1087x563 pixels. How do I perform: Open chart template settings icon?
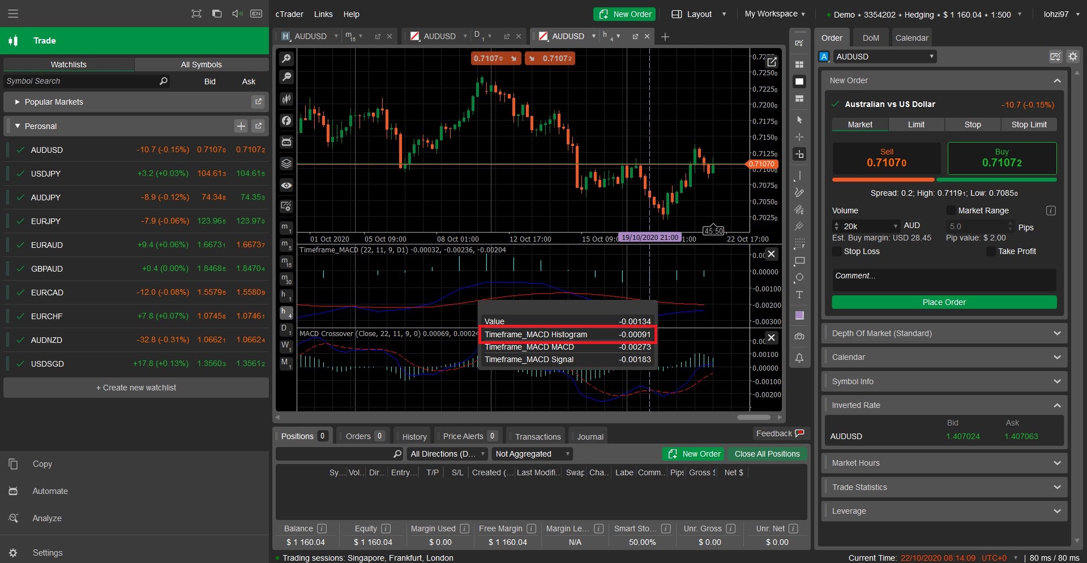(x=286, y=206)
